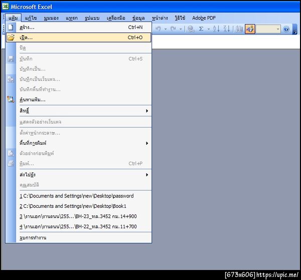
Task: Choose ตั้งค่าหน้ากระดาษ... menu entry
Action: pos(79,133)
